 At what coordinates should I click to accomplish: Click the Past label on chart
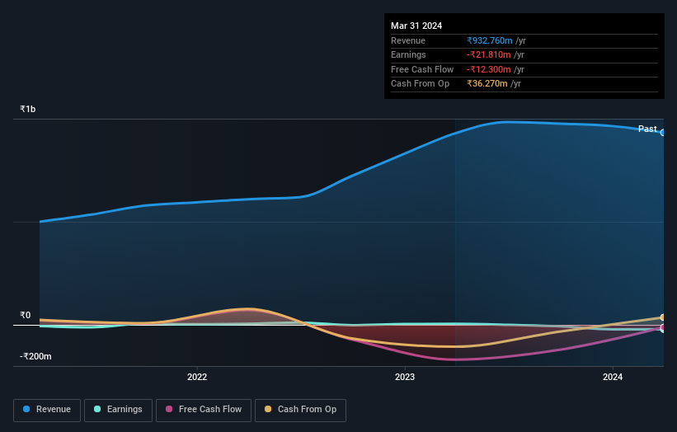647,129
